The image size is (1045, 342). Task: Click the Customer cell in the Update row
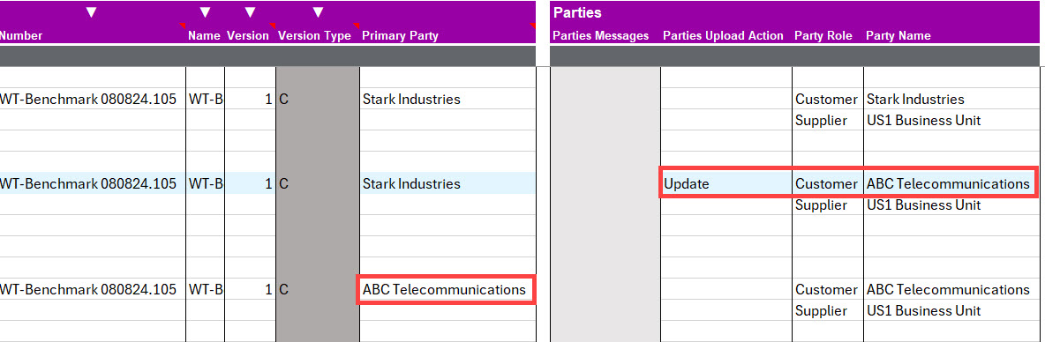point(826,183)
